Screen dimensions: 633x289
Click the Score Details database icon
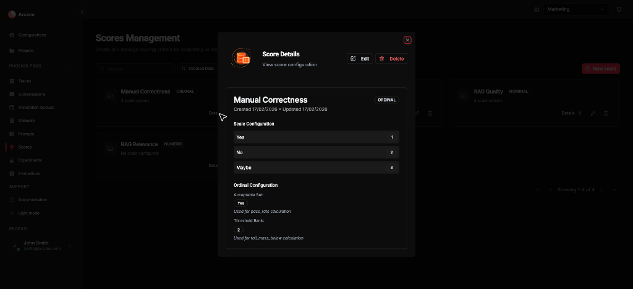coord(241,59)
